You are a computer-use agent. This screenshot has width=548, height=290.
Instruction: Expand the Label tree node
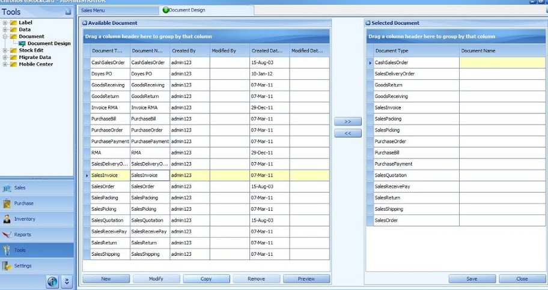(x=5, y=23)
